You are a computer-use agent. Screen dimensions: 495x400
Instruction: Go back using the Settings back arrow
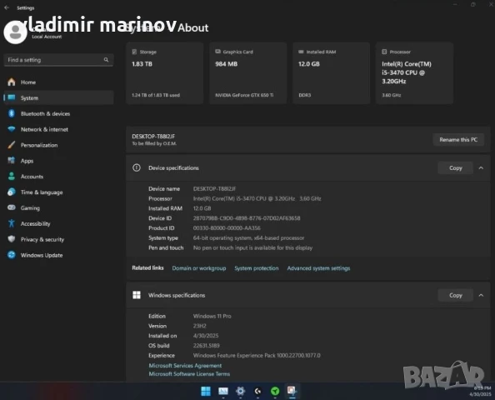[x=7, y=7]
